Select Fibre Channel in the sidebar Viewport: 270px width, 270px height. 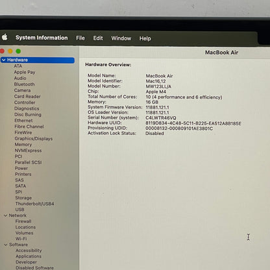point(29,127)
